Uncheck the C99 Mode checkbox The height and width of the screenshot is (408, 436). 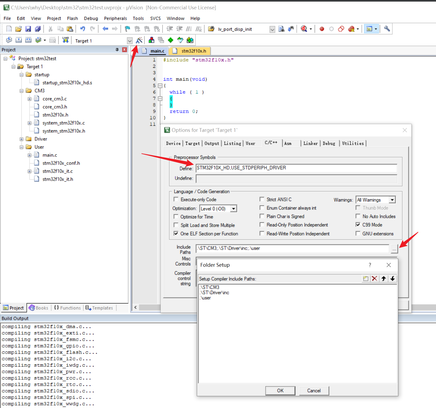pos(358,225)
